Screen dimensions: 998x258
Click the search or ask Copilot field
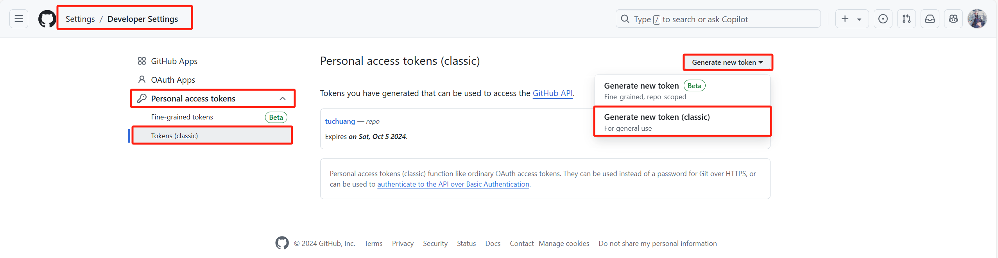[x=718, y=19]
